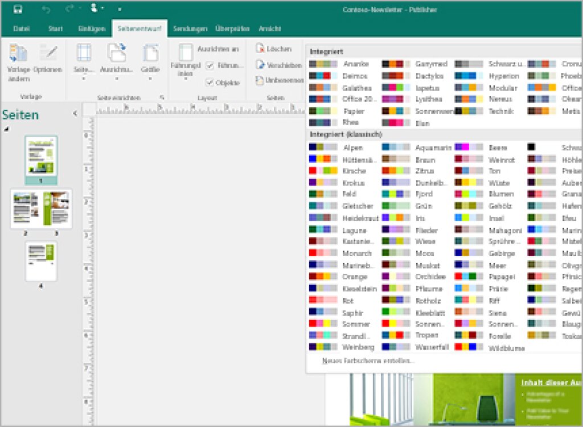This screenshot has width=583, height=427.
Task: Click the Vorlage ändern icon
Action: 18,63
